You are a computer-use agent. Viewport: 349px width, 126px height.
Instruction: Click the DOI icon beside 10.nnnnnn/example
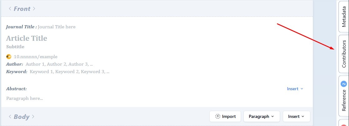9,57
